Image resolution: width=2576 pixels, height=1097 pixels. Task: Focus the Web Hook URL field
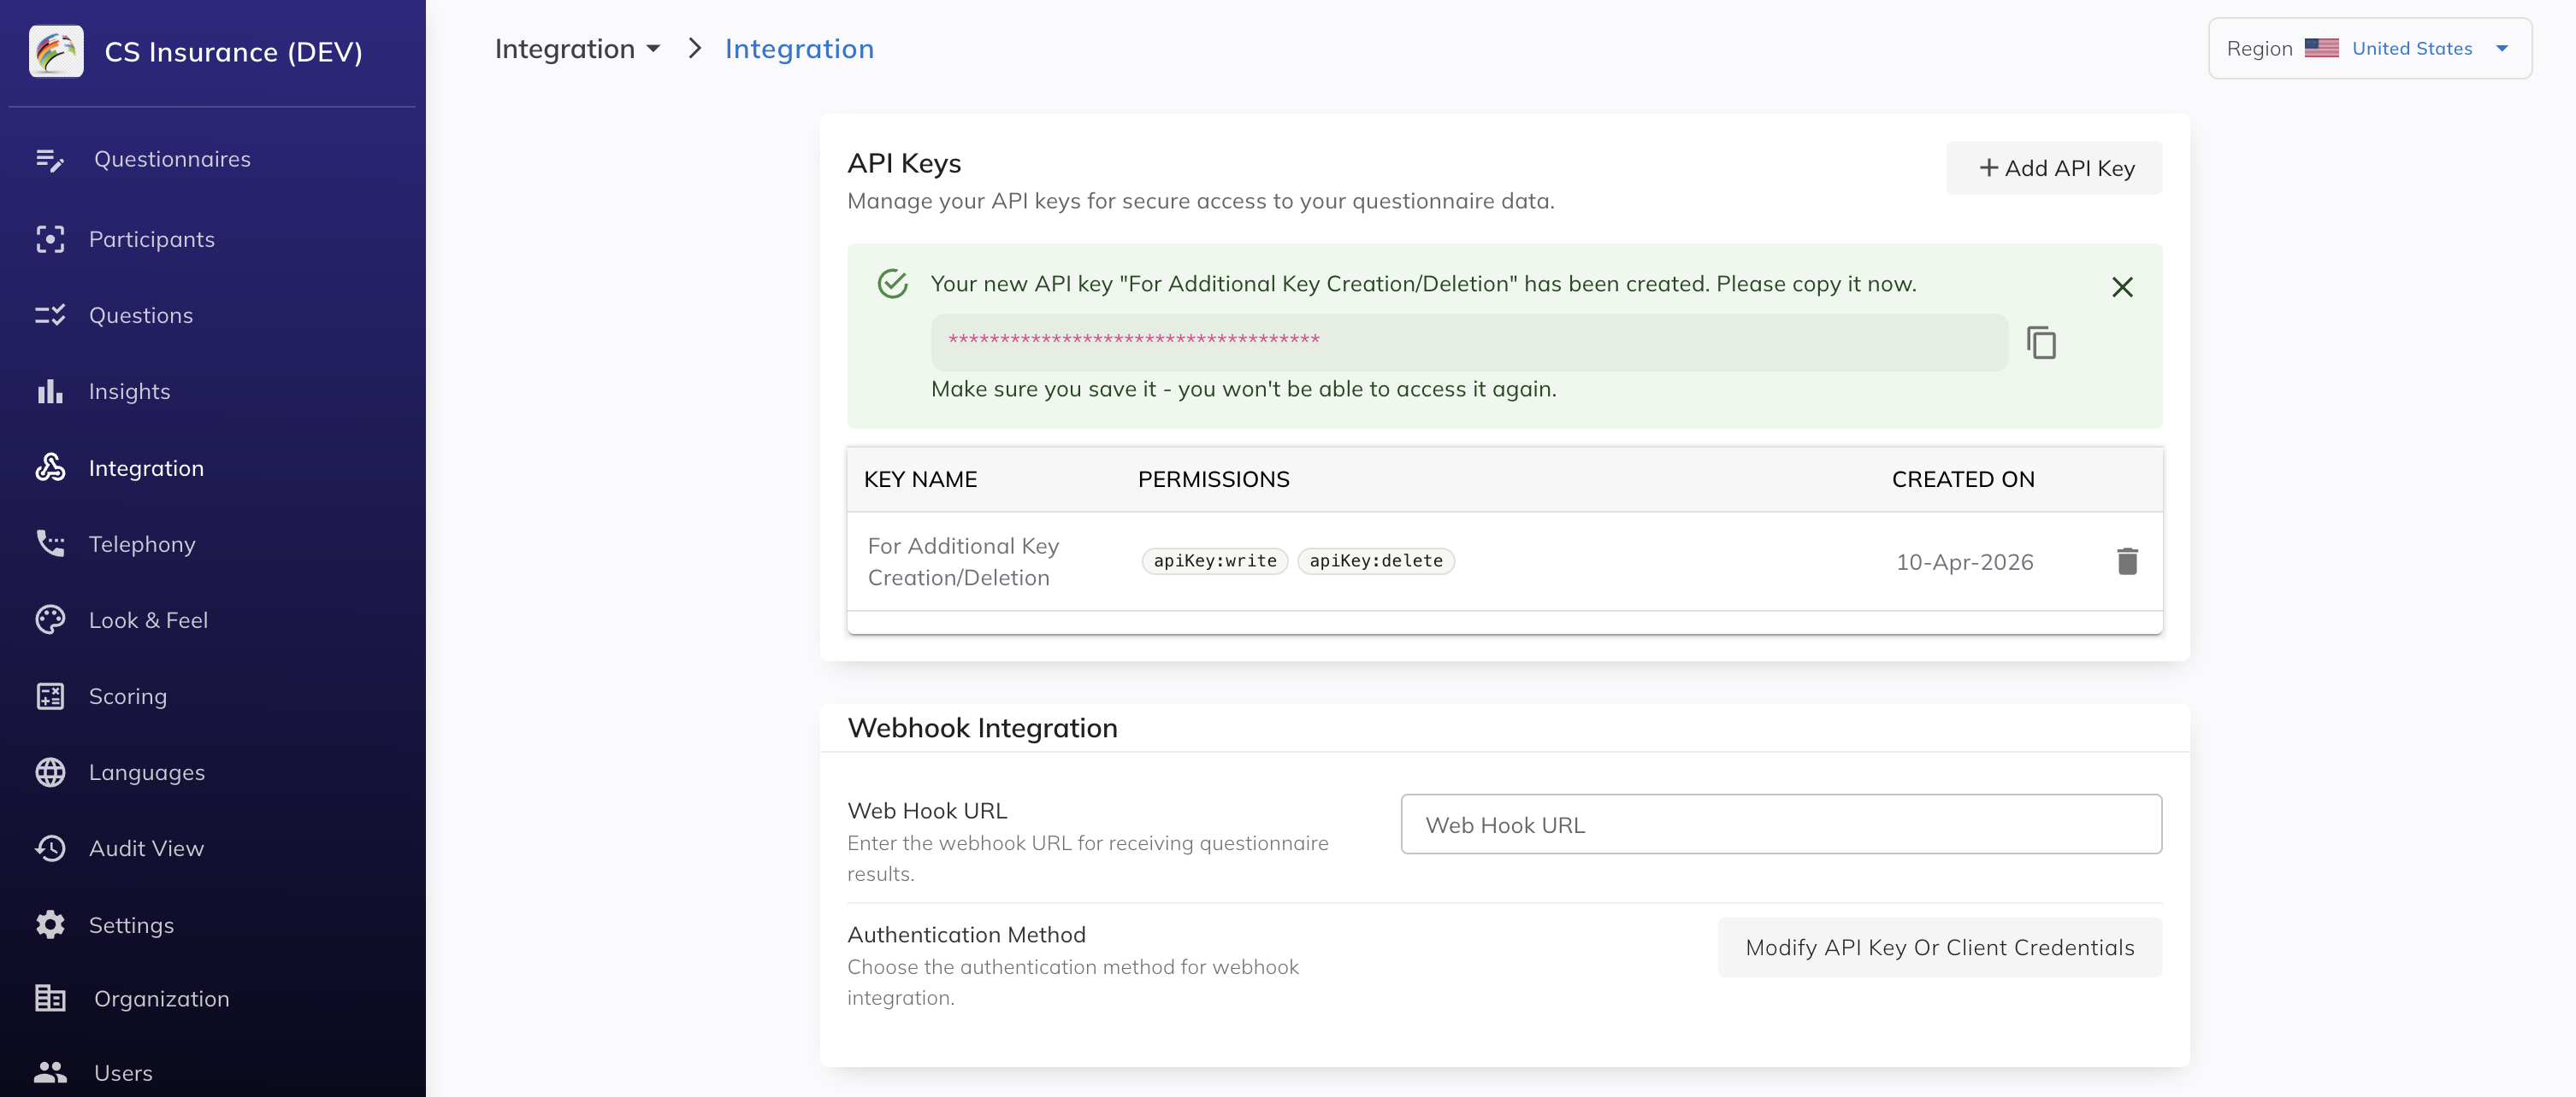pyautogui.click(x=1780, y=824)
